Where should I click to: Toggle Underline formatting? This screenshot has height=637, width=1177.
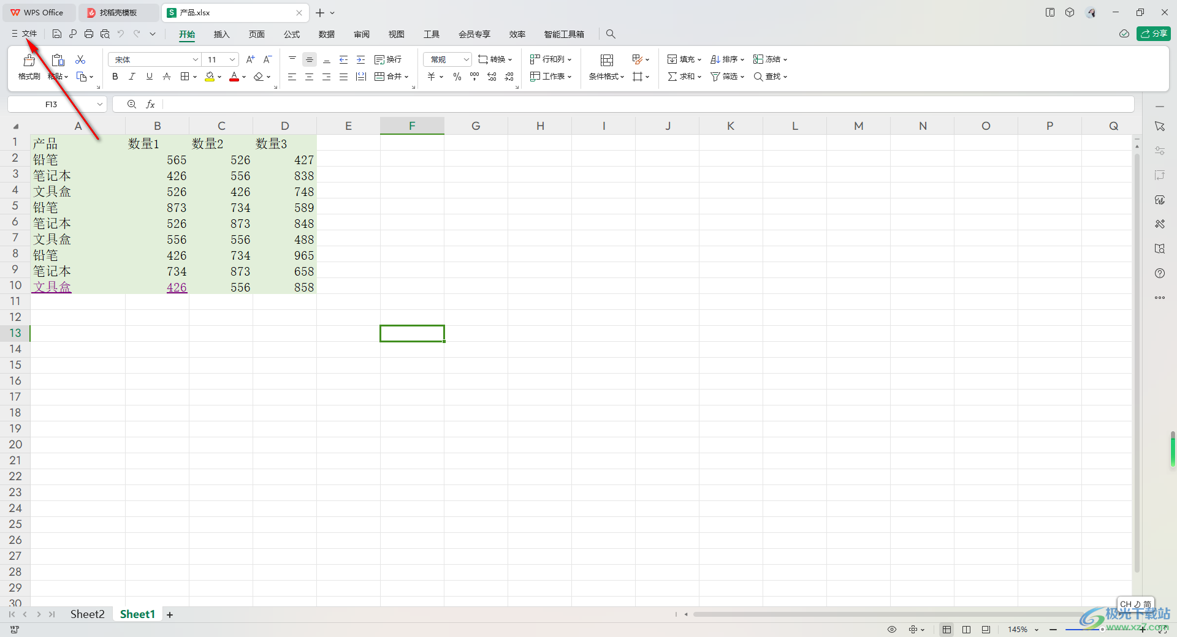150,77
